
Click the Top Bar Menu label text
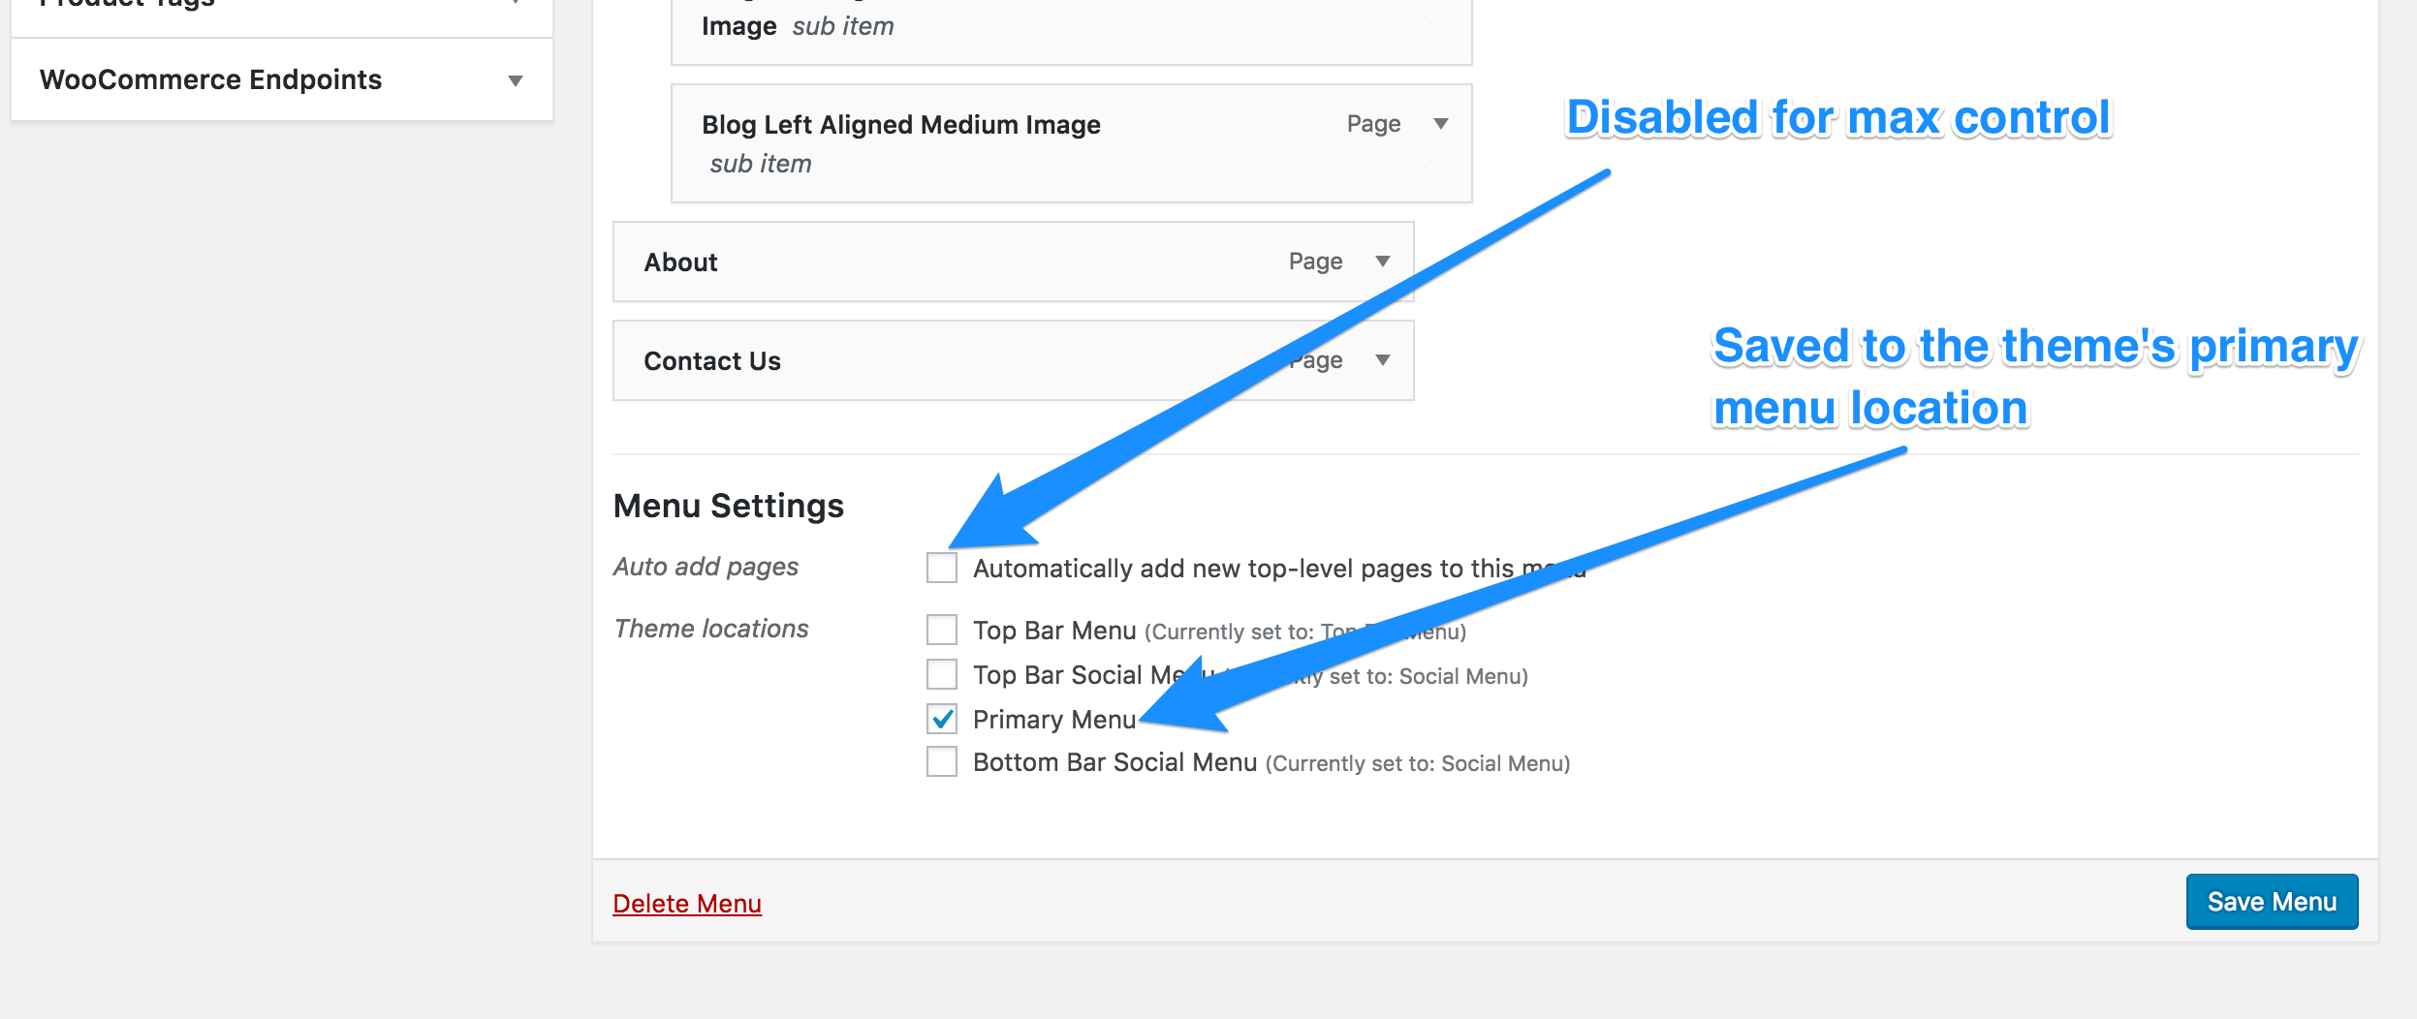[x=1053, y=631]
